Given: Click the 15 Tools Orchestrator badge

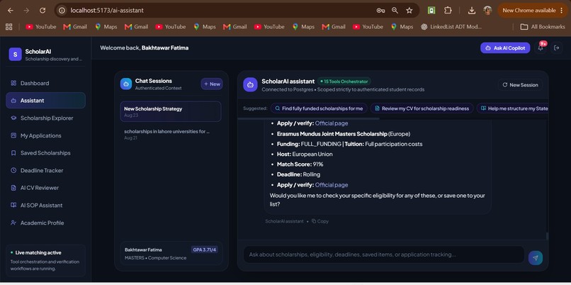Looking at the screenshot, I should 344,82.
